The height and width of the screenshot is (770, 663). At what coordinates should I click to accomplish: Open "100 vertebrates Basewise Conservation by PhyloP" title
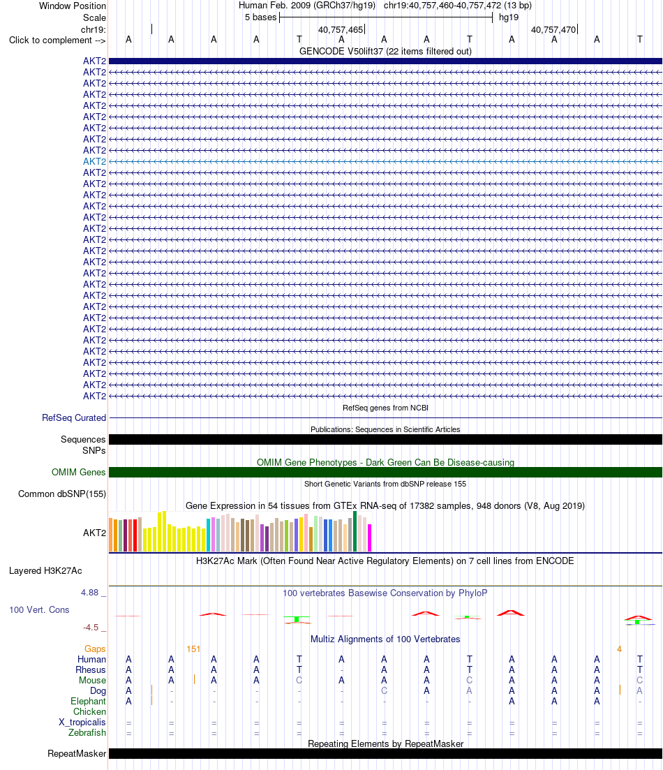click(385, 593)
